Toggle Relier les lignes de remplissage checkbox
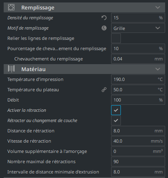Image resolution: width=168 pixels, height=178 pixels. tap(116, 38)
